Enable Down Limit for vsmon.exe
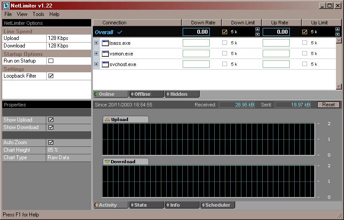The width and height of the screenshot is (344, 220). (224, 53)
